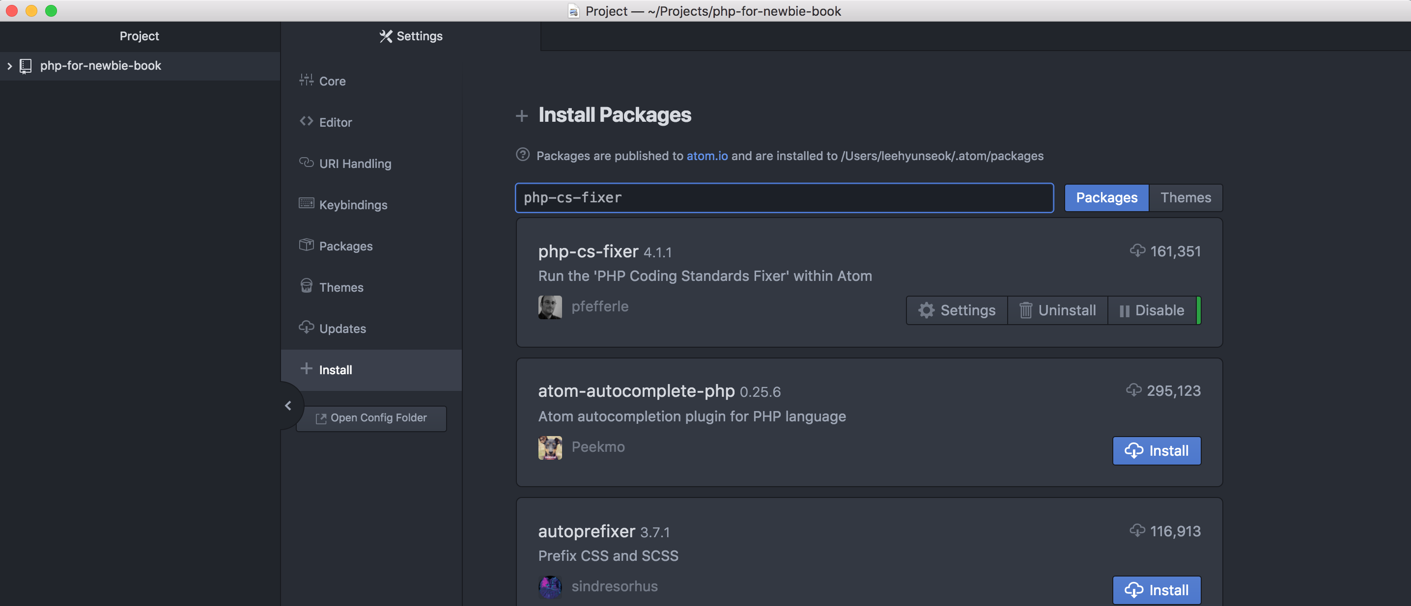Open the atom.io link
The height and width of the screenshot is (606, 1411).
click(x=707, y=156)
